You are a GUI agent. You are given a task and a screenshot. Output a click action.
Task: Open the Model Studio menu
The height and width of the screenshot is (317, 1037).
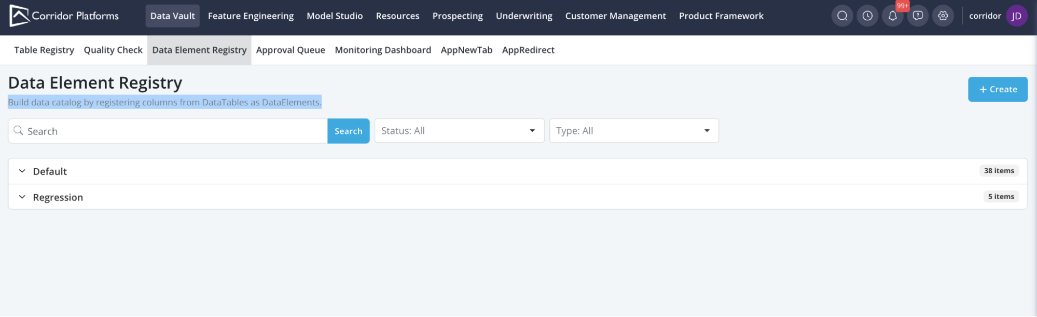[x=335, y=16]
